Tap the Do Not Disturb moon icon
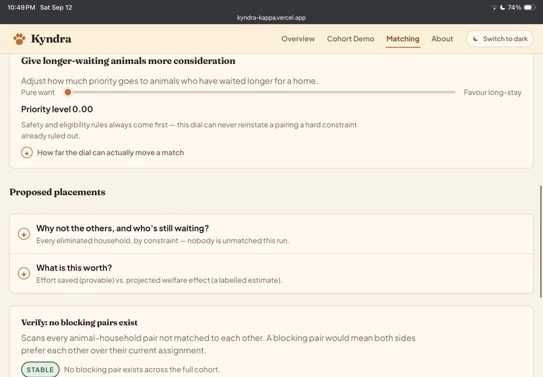 click(x=503, y=7)
